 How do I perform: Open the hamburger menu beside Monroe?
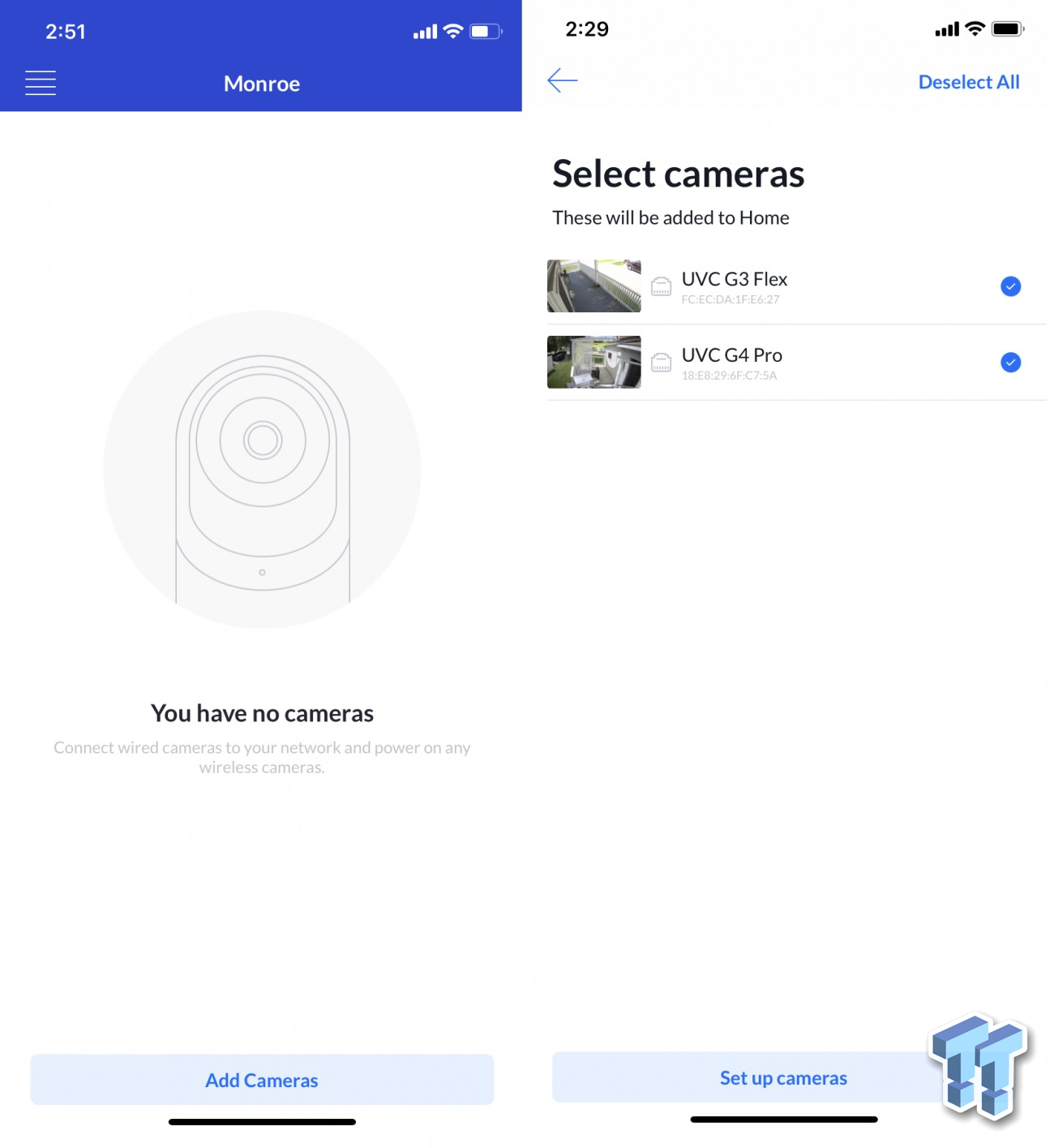click(41, 83)
